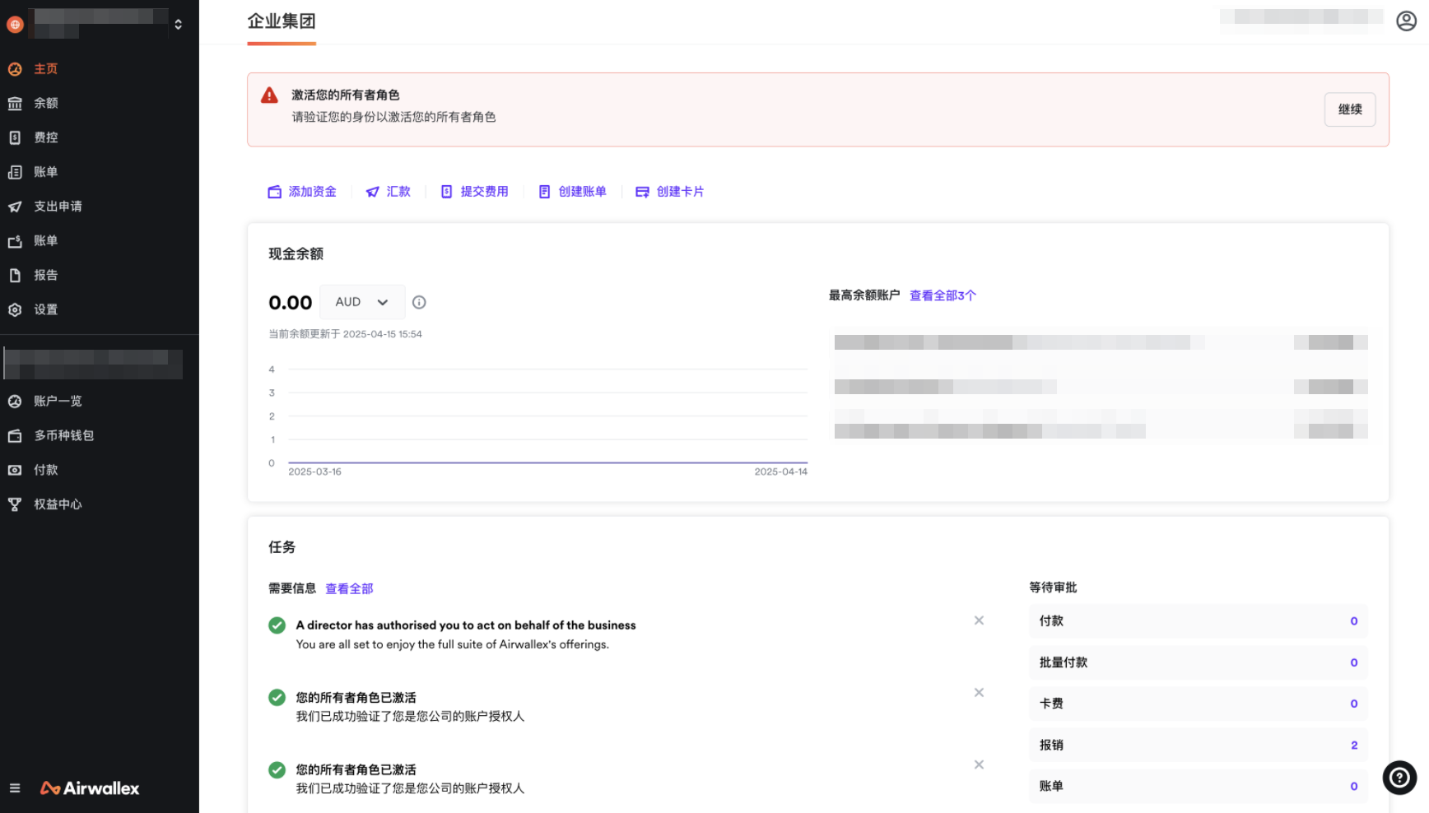Image resolution: width=1429 pixels, height=813 pixels.
Task: Collapse sidebar using hamburger menu icon
Action: (x=15, y=788)
